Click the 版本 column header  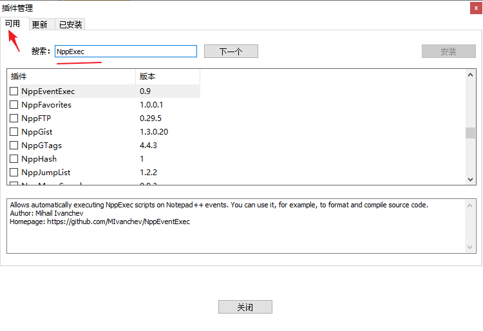(167, 77)
